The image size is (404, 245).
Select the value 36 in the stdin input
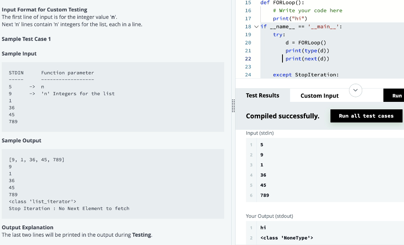point(263,175)
